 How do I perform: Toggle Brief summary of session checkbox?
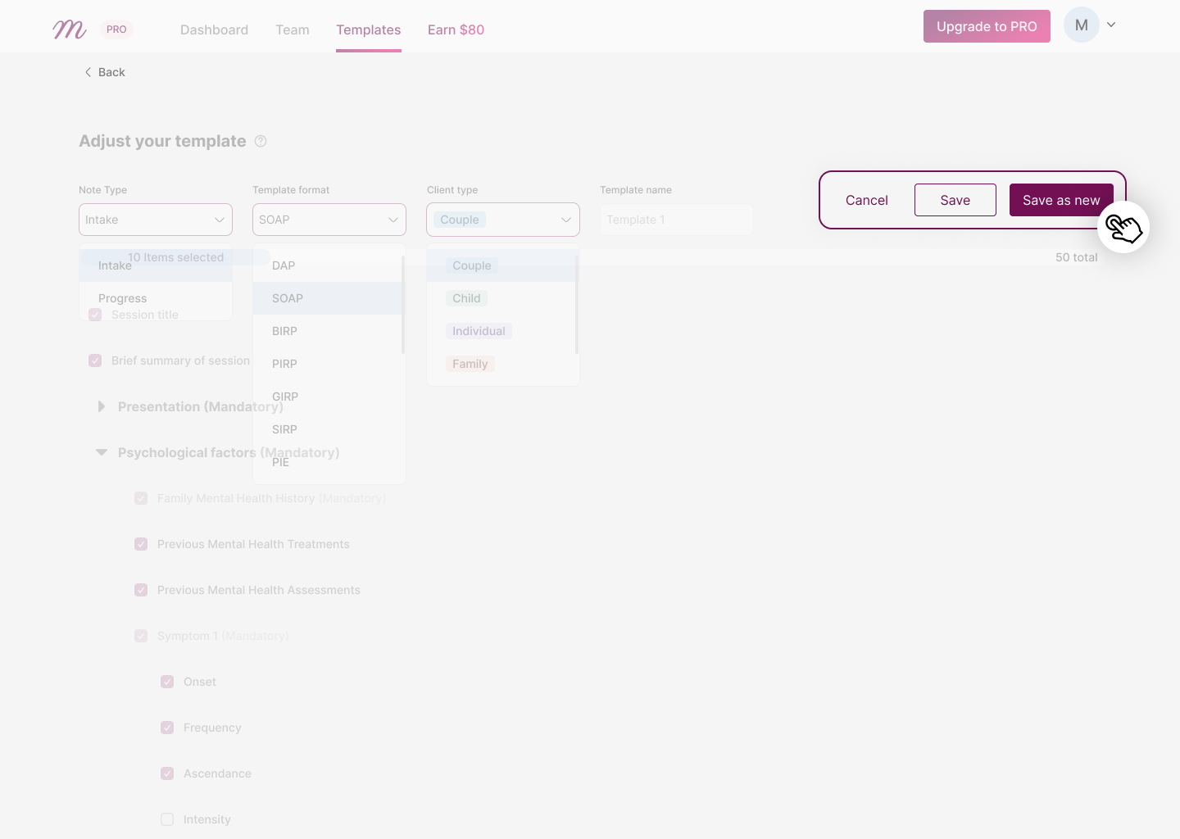(x=95, y=361)
